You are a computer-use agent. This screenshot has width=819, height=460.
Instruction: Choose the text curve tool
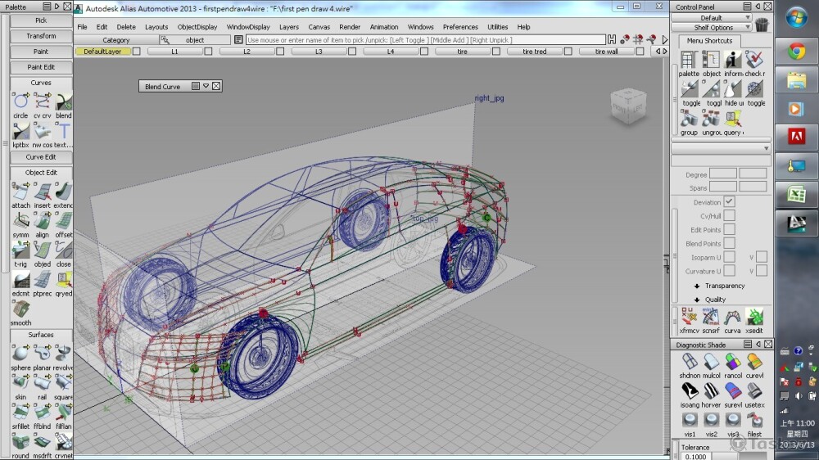[x=64, y=131]
